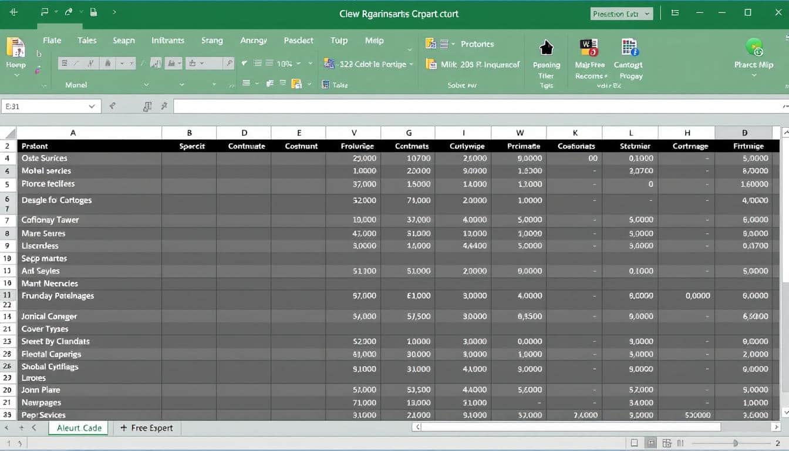Select the cell reading Newpages
Image resolution: width=789 pixels, height=451 pixels.
(89, 403)
